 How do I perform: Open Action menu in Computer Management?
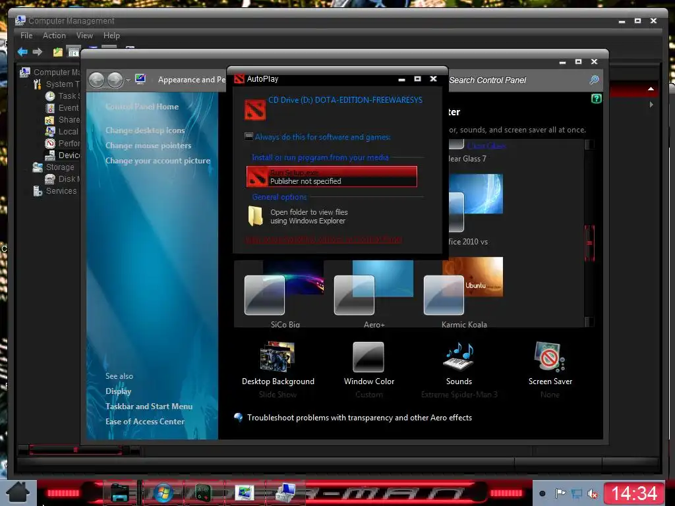pos(54,36)
